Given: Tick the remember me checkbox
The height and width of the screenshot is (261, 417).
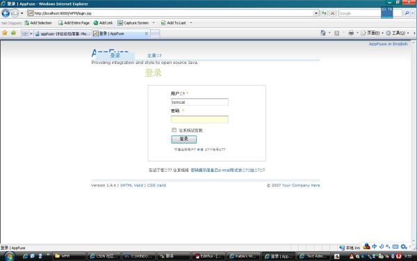Looking at the screenshot, I should (174, 130).
